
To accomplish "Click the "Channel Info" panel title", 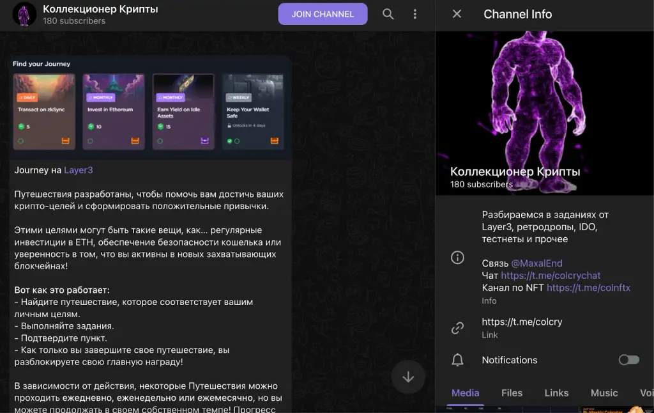I will tap(517, 14).
